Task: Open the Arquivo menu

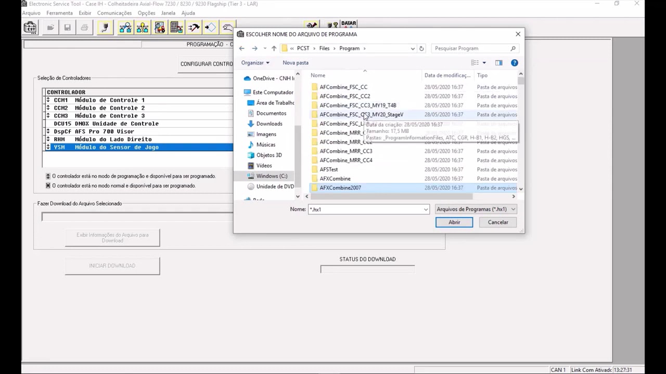Action: coord(31,13)
